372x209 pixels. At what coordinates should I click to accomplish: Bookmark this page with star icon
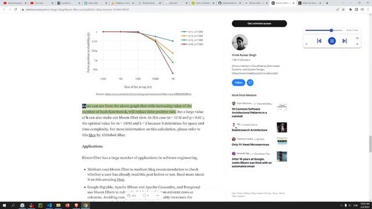pyautogui.click(x=343, y=9)
